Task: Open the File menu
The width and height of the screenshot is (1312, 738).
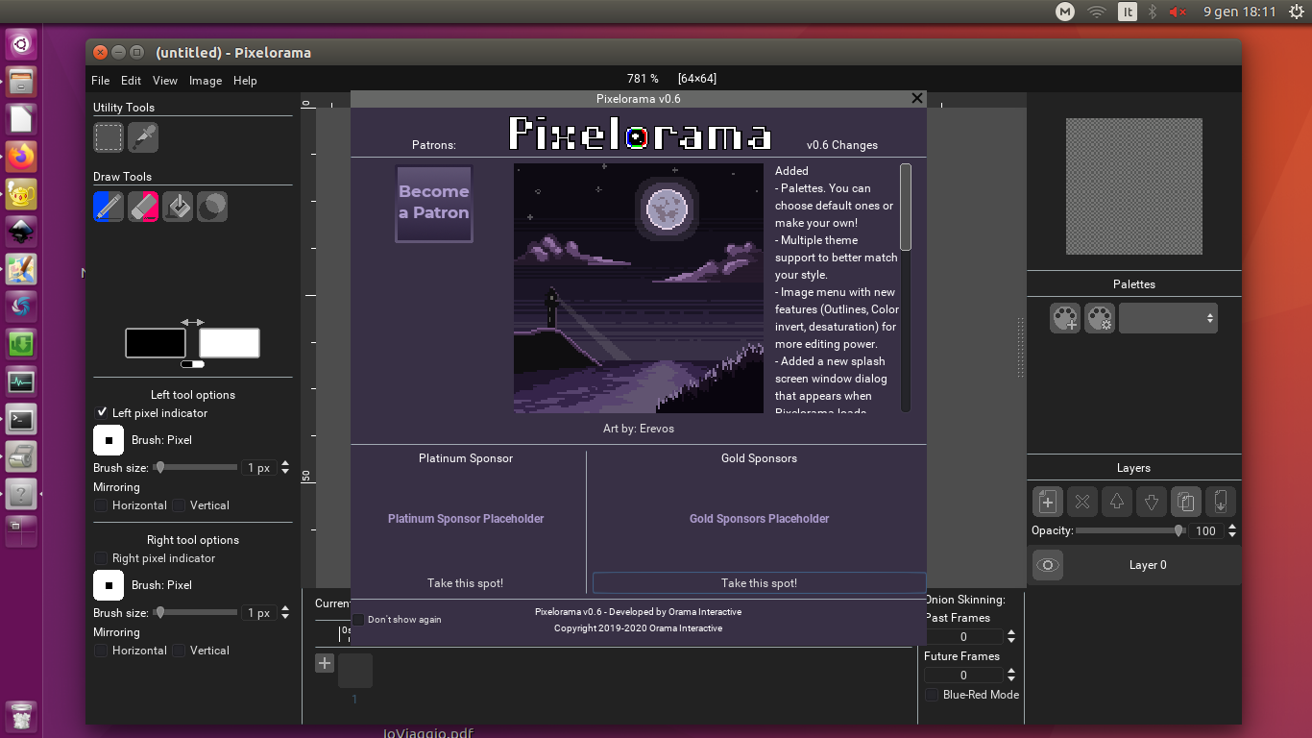Action: pyautogui.click(x=101, y=81)
